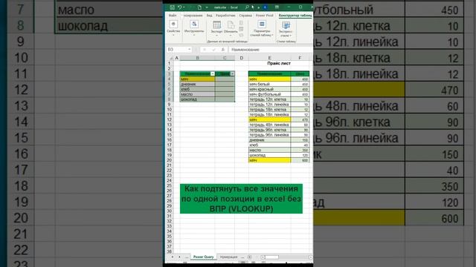Select the тетрадь 48л. линейка cell
Screen dimensions: 476x267
(x=269, y=125)
